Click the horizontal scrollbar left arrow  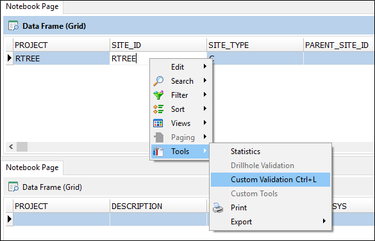tap(11, 146)
